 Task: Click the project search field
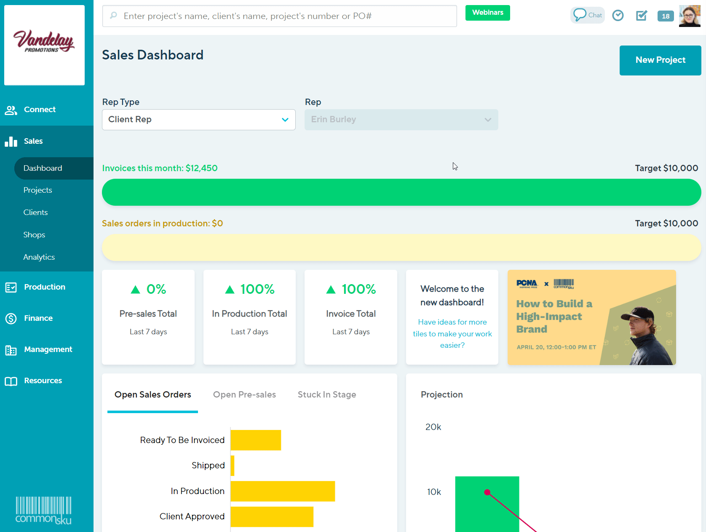coord(279,16)
